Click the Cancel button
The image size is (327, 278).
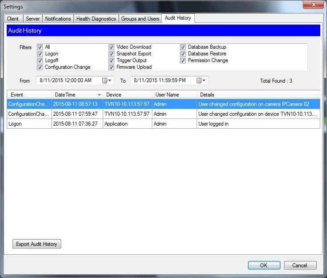coord(300,265)
